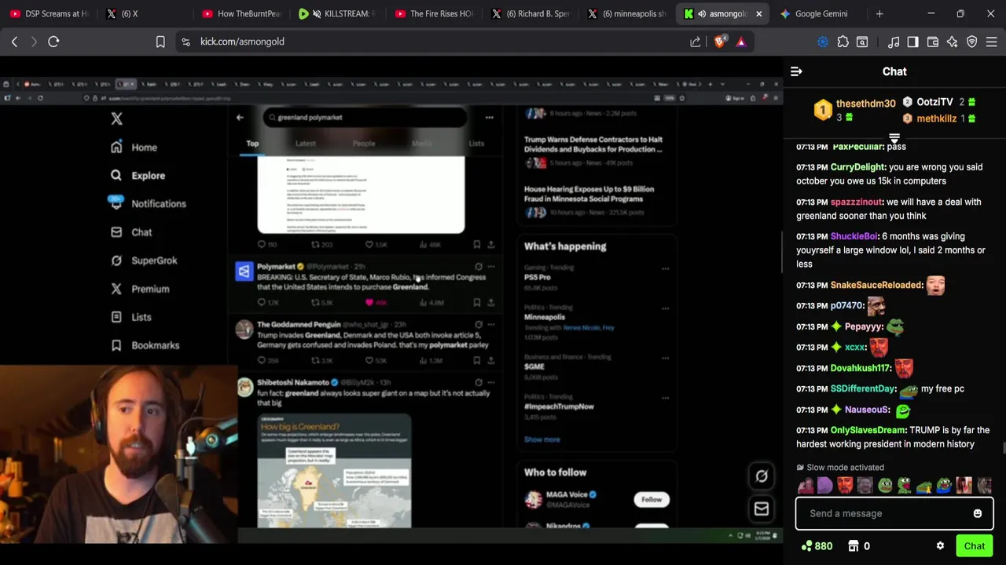This screenshot has width=1006, height=565.
Task: Open the browser hamburger menu
Action: (x=991, y=42)
